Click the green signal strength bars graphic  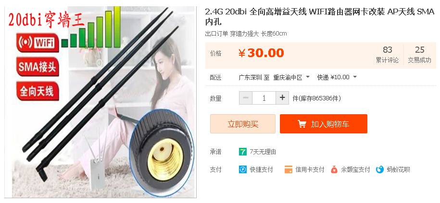[91, 27]
